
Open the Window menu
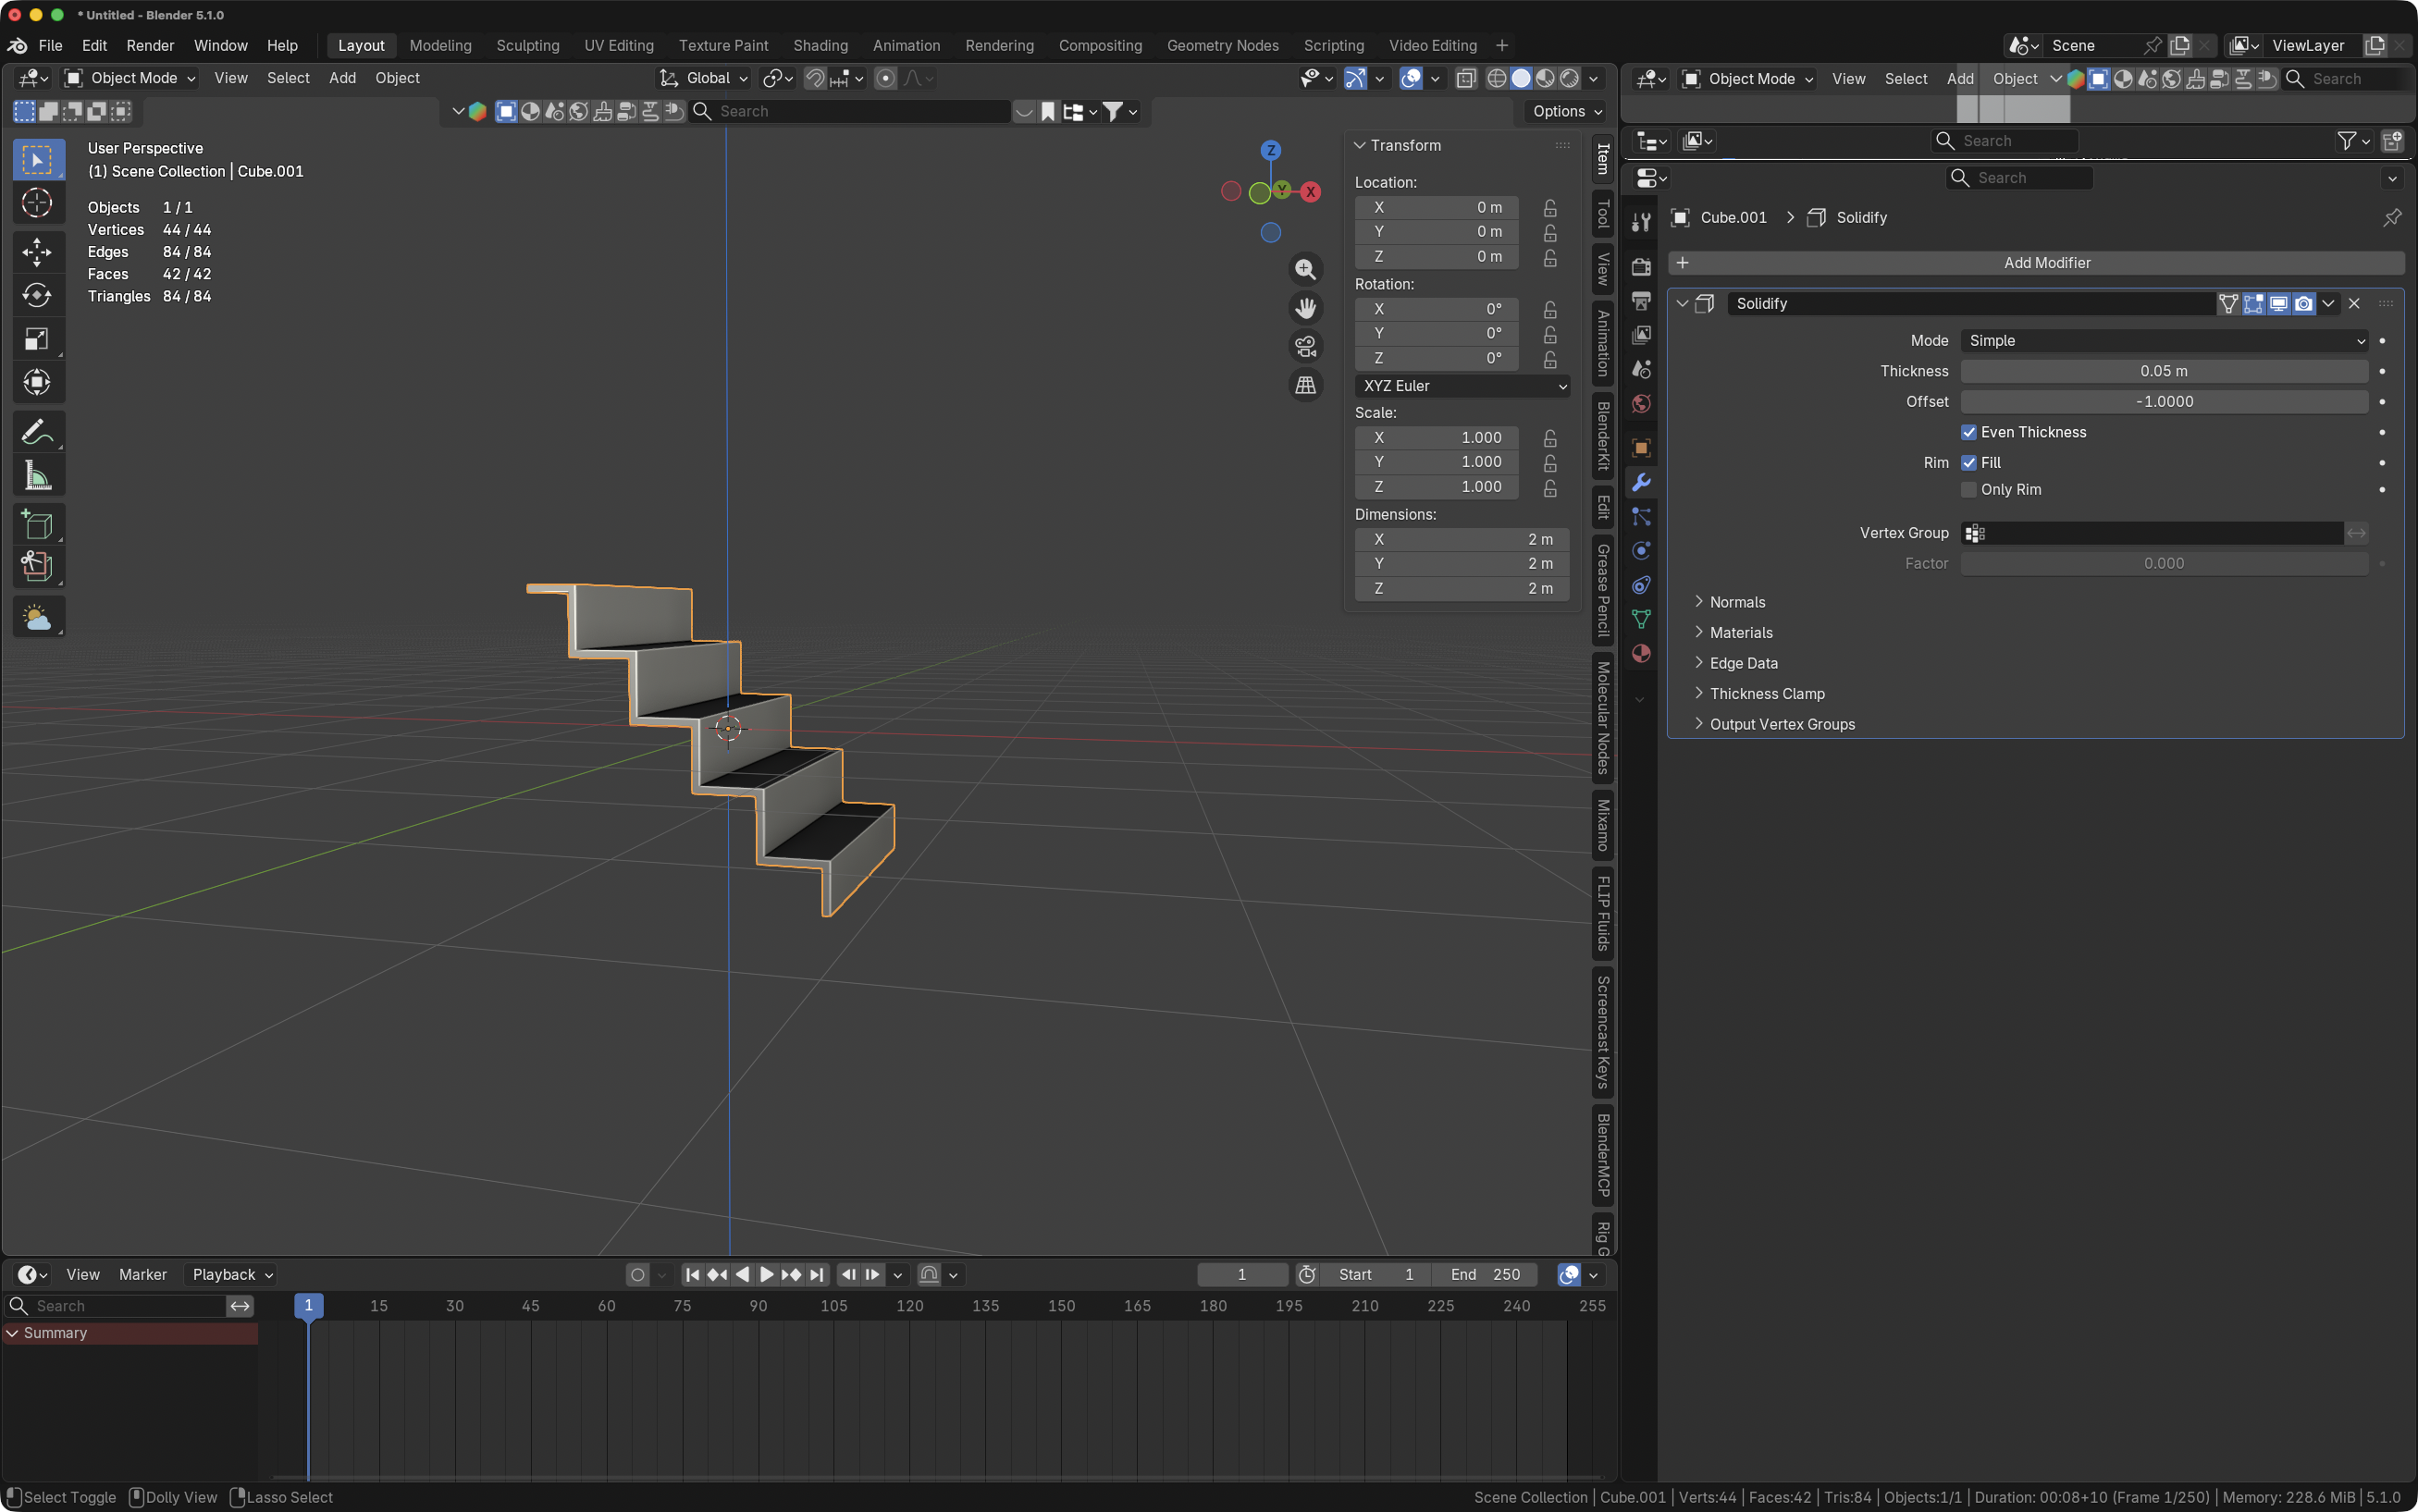(220, 45)
